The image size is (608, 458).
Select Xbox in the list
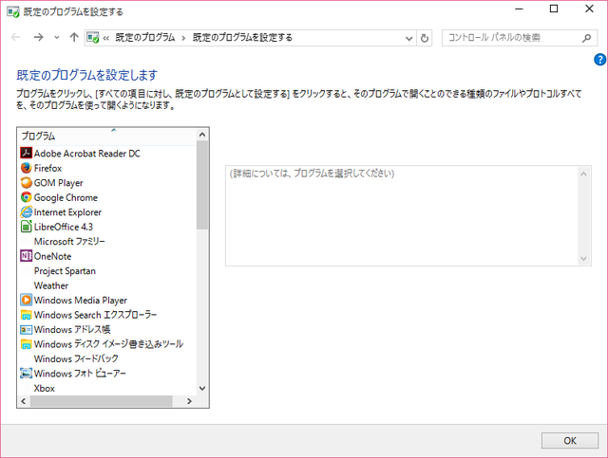(45, 389)
